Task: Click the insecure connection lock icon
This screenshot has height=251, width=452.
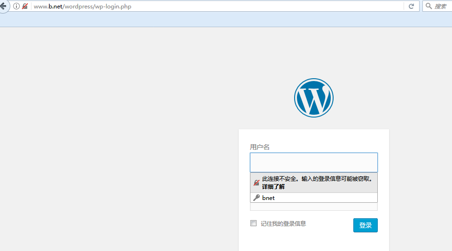Action: (25, 6)
